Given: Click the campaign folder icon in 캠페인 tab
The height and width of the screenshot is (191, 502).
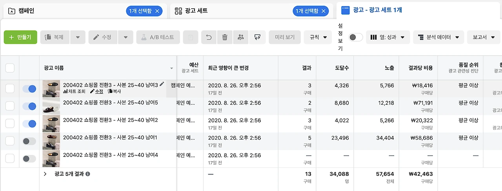Looking at the screenshot, I should (12, 11).
